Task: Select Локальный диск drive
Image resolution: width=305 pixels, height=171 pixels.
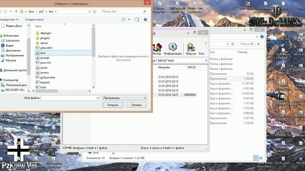Action: coord(16,85)
